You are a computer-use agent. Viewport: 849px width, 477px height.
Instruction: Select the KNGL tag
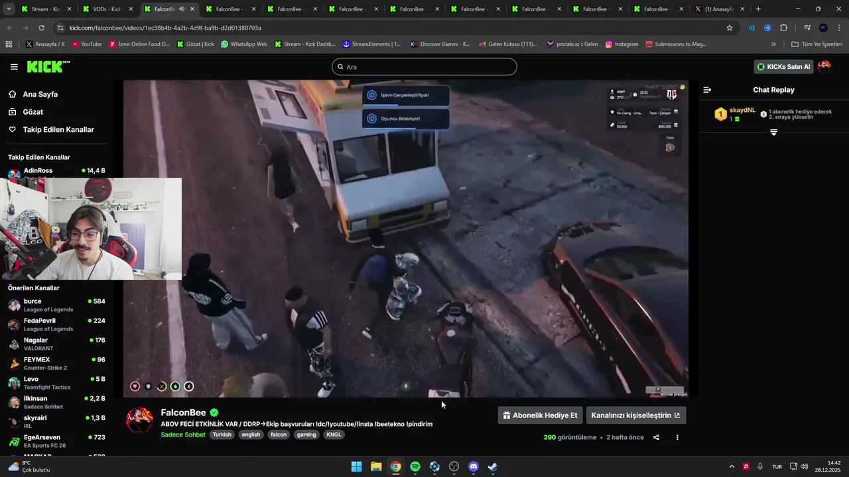pos(334,435)
